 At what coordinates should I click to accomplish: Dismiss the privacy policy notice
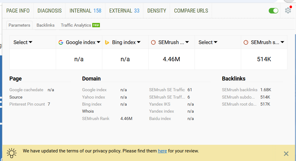point(286,154)
